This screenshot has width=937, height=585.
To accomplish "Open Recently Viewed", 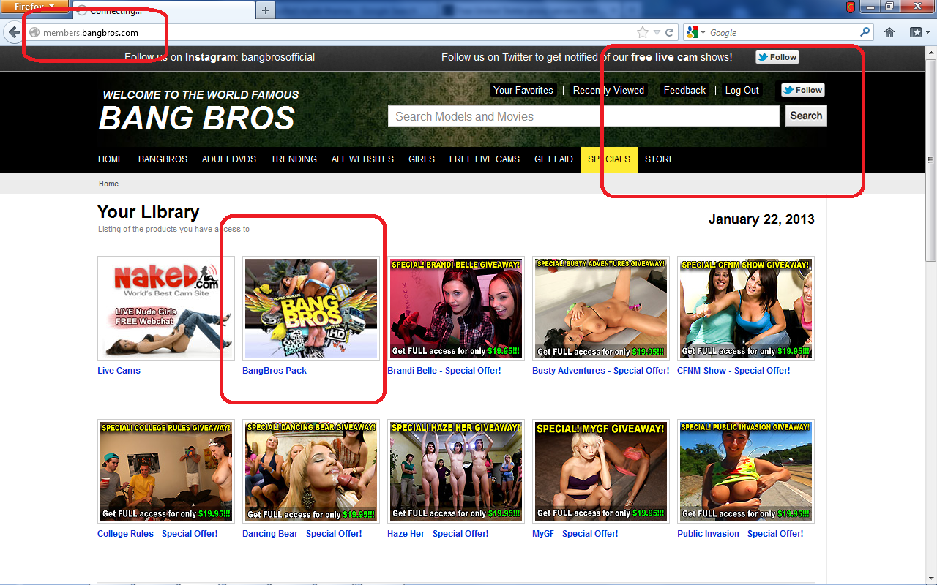I will 608,90.
